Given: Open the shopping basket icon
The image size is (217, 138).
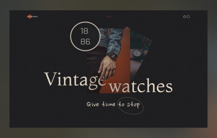Looking at the screenshot, I should click(x=184, y=17).
